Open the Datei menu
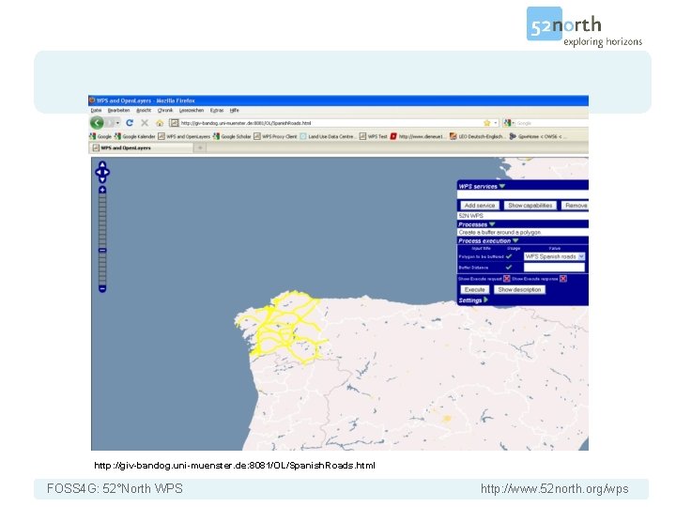Screen dimensions: 676x507 (x=96, y=111)
